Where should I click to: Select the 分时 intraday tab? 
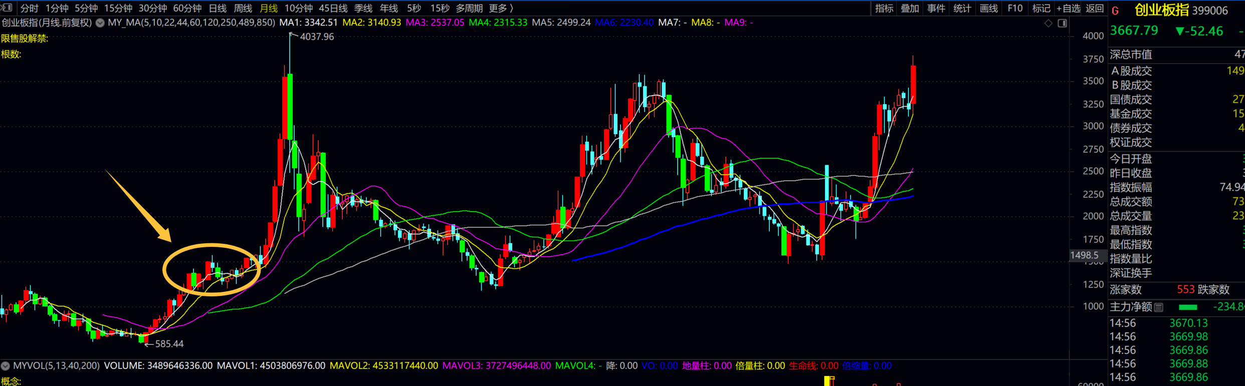[29, 8]
